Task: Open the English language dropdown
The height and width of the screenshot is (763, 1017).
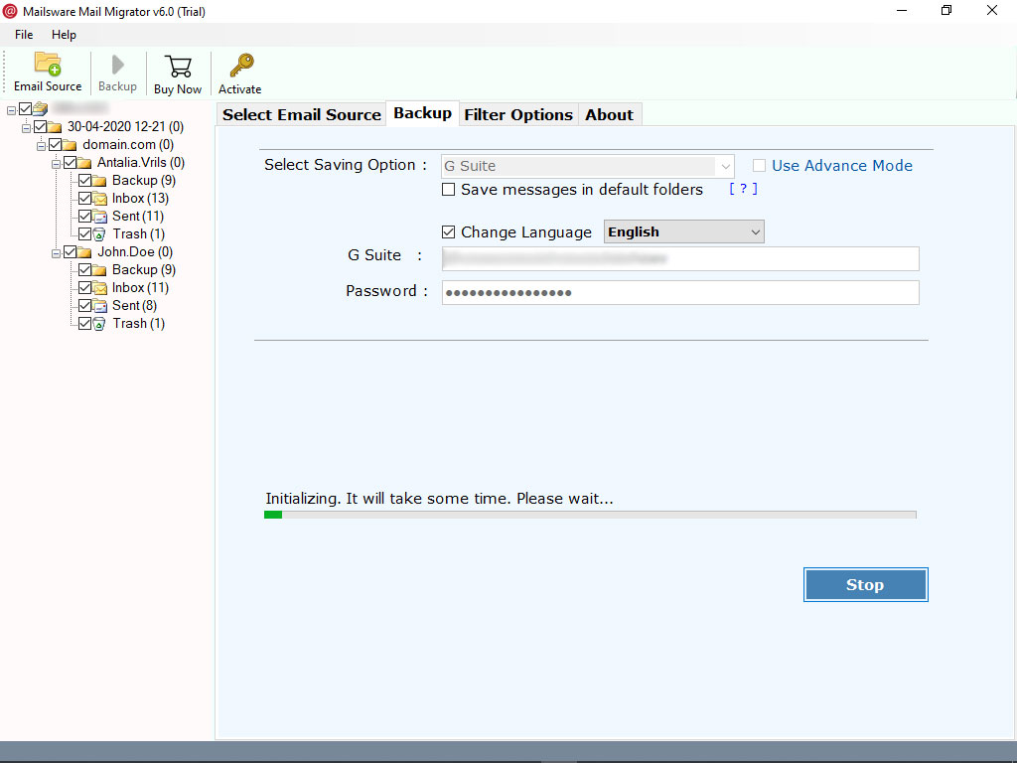Action: click(x=683, y=231)
